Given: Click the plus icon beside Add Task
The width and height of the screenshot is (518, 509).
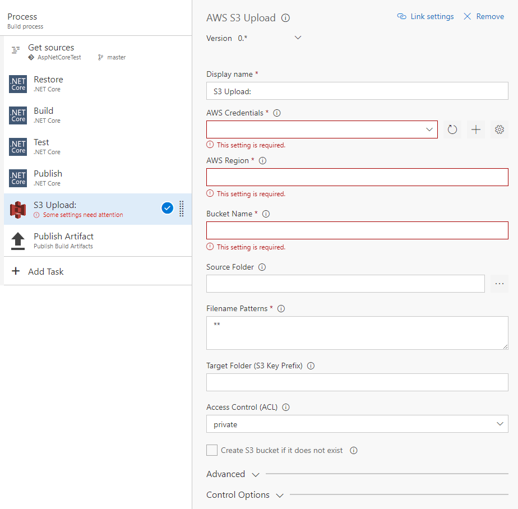Looking at the screenshot, I should 16,271.
